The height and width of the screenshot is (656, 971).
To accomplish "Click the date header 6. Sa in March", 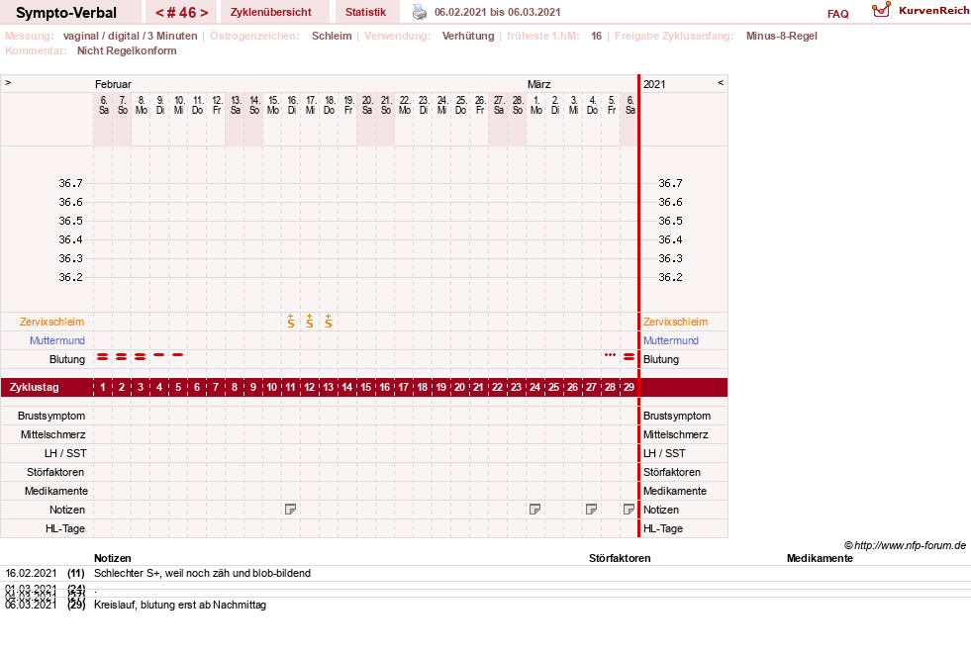I will pos(630,105).
